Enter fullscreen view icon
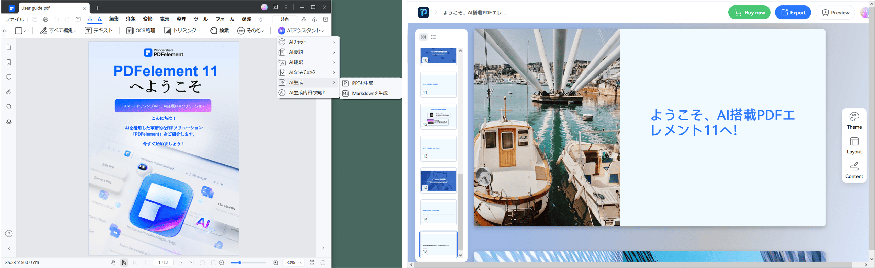The image size is (875, 268). pyautogui.click(x=312, y=263)
